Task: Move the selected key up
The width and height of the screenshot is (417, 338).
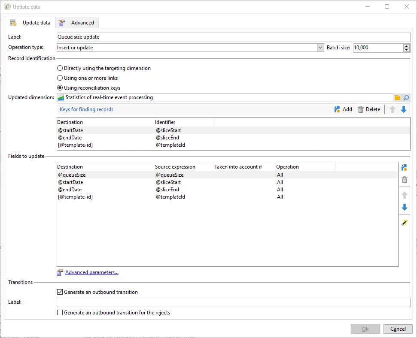Action: click(x=393, y=109)
